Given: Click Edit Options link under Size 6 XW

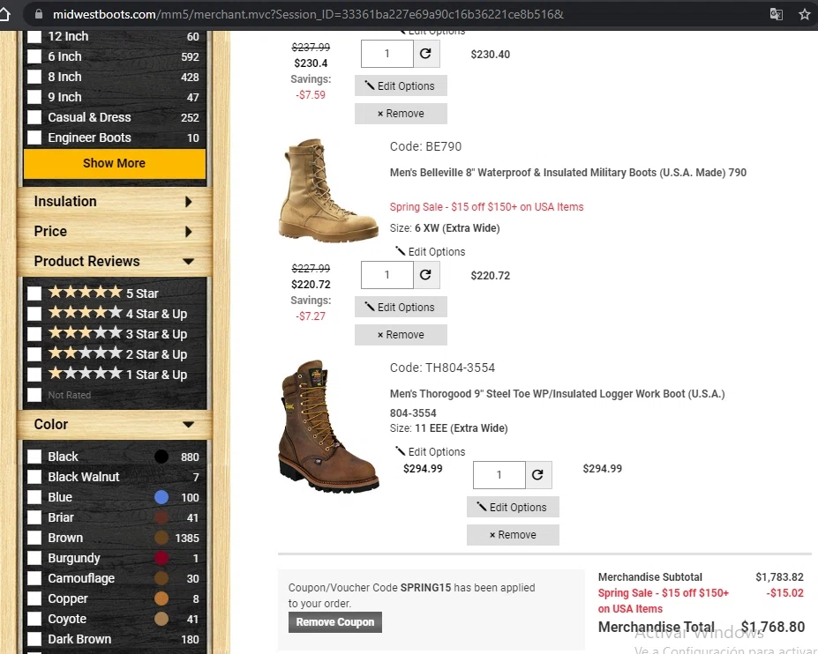Looking at the screenshot, I should coord(431,252).
